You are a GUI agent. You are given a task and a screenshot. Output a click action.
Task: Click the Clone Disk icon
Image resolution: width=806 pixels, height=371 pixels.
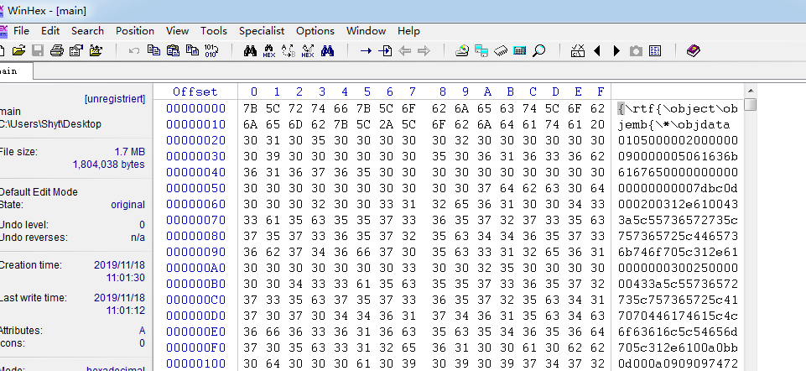coord(481,50)
